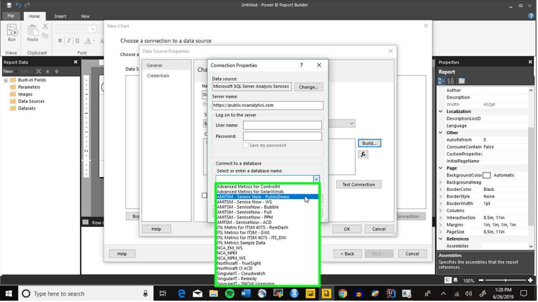Click the Server name input field
This screenshot has height=302, width=538.
point(268,105)
